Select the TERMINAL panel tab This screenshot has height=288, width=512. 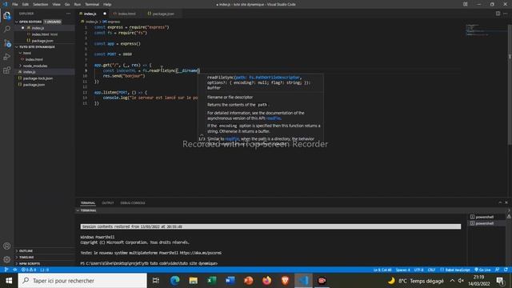point(88,202)
